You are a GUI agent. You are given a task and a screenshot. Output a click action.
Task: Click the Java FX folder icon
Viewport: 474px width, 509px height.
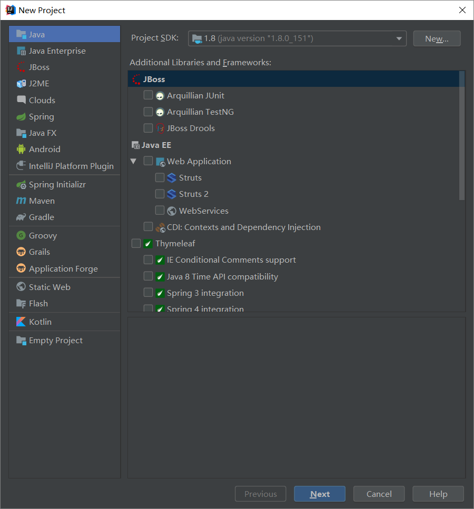[x=21, y=133]
